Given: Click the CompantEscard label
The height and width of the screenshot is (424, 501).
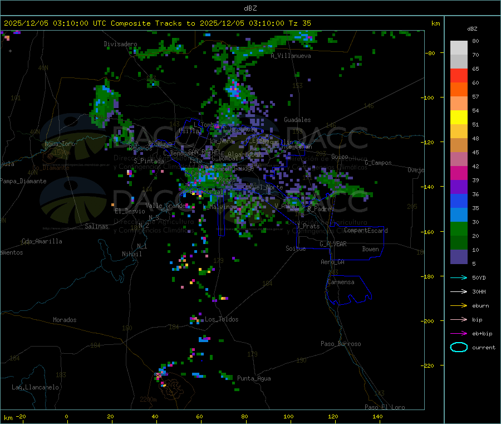Looking at the screenshot, I should tap(366, 230).
